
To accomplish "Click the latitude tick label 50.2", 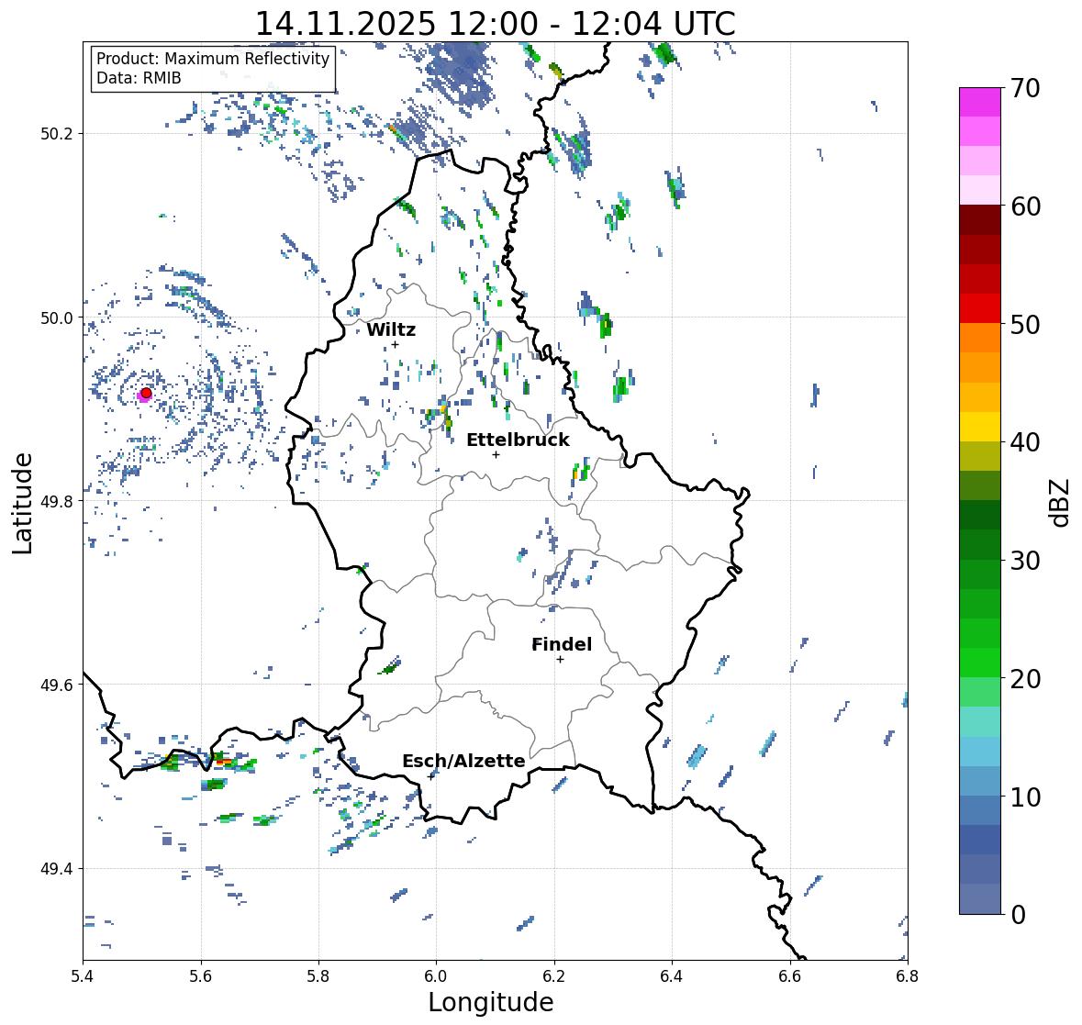I will tap(57, 134).
